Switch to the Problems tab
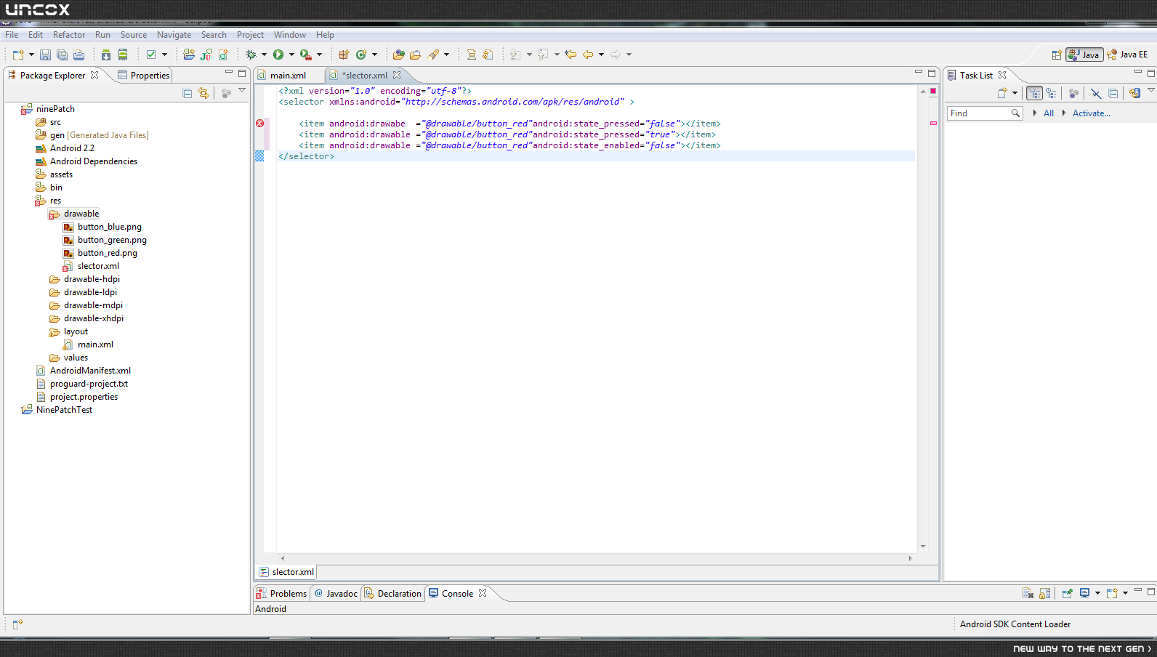Viewport: 1157px width, 657px height. pos(282,594)
